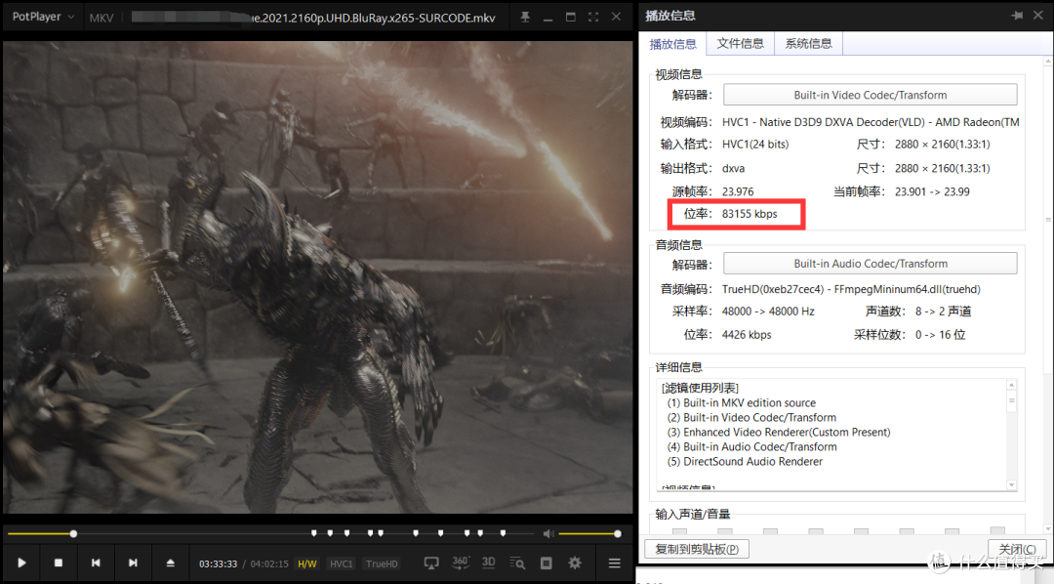
Task: Jump to the first chapter marker on the timeline
Action: click(x=314, y=533)
